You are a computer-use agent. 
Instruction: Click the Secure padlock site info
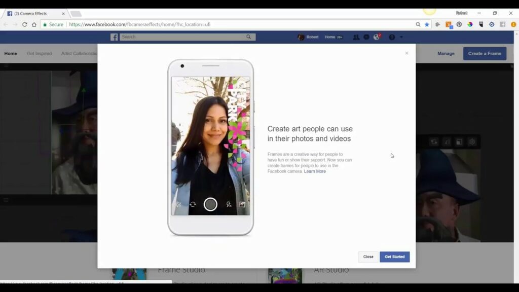tap(53, 24)
